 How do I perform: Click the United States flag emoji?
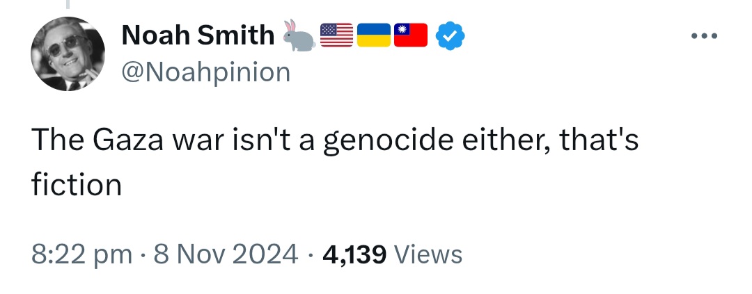(337, 35)
